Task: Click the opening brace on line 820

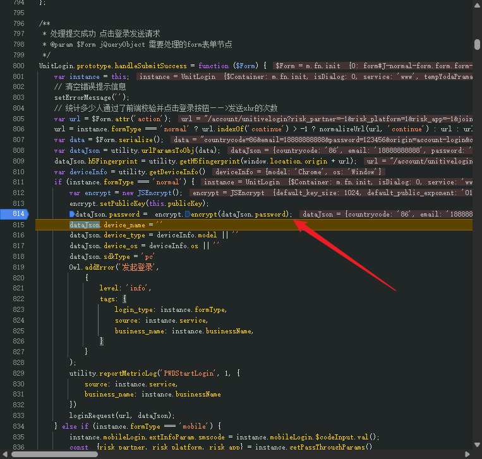Action: [87, 277]
